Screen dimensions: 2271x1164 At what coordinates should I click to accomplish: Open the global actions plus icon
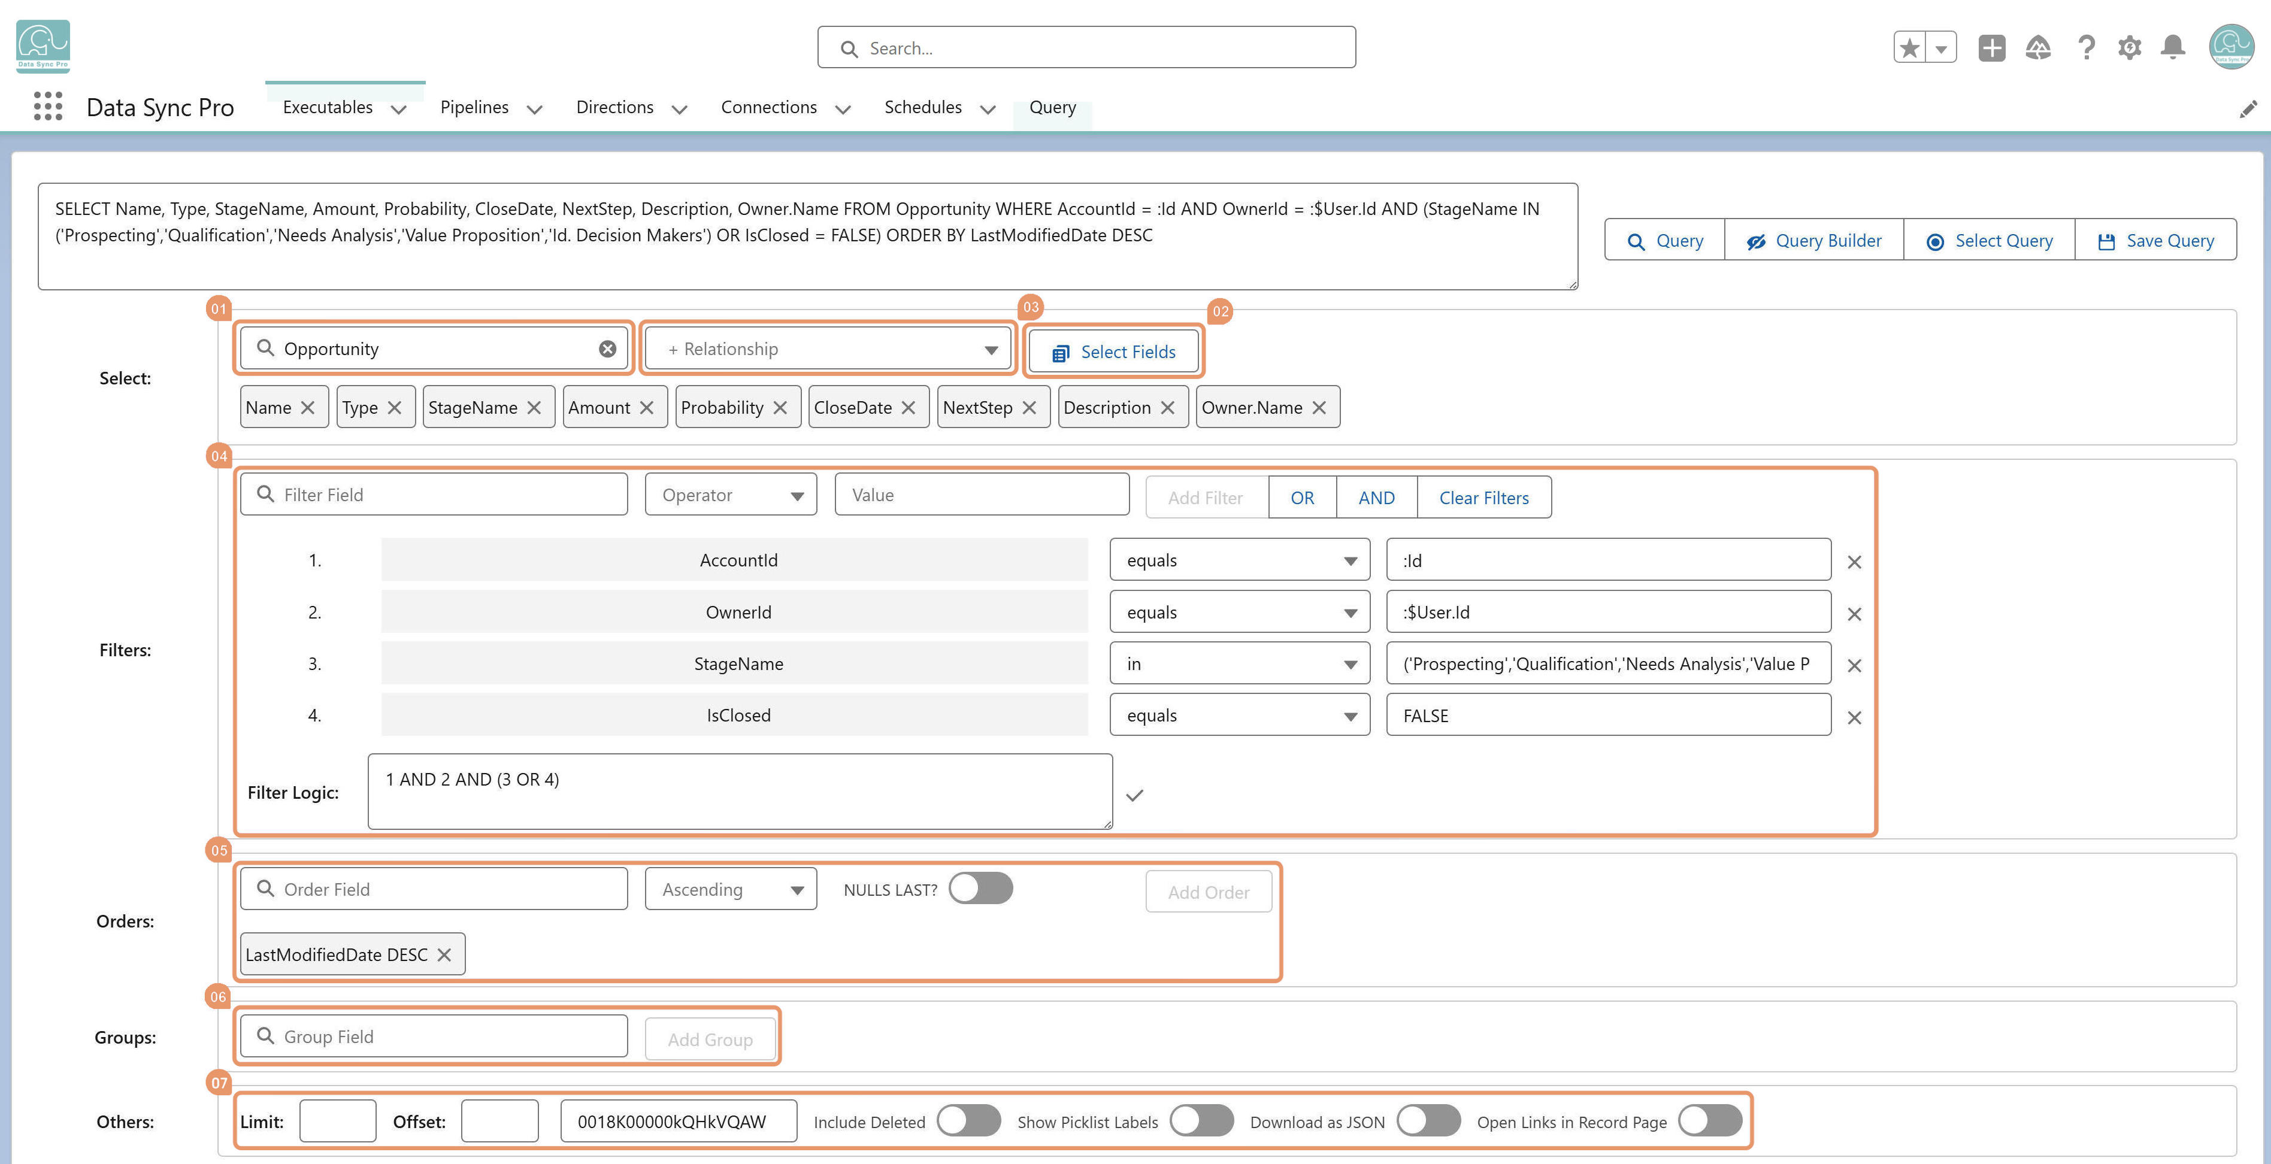point(1991,47)
